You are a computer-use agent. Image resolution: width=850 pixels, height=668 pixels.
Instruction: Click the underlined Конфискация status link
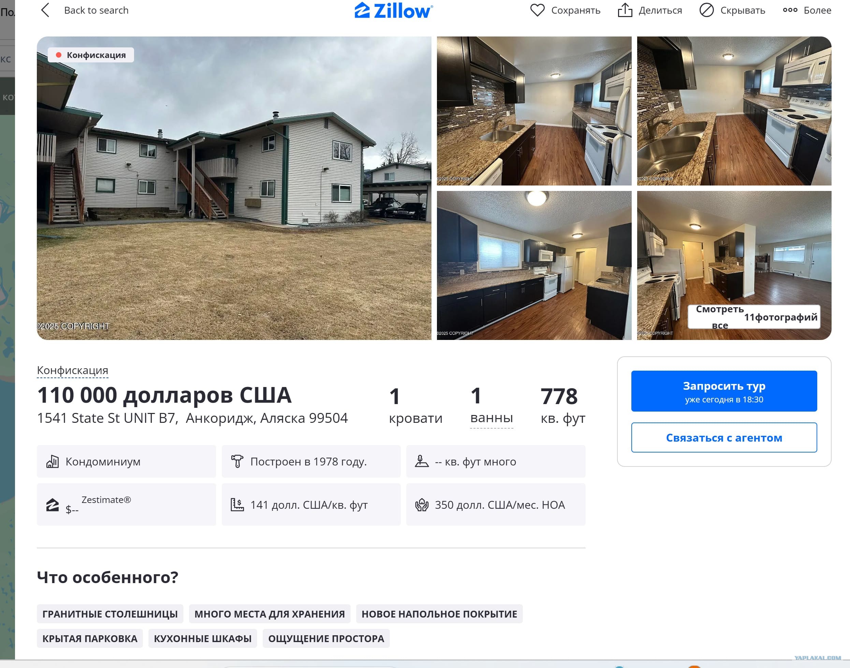pos(72,370)
